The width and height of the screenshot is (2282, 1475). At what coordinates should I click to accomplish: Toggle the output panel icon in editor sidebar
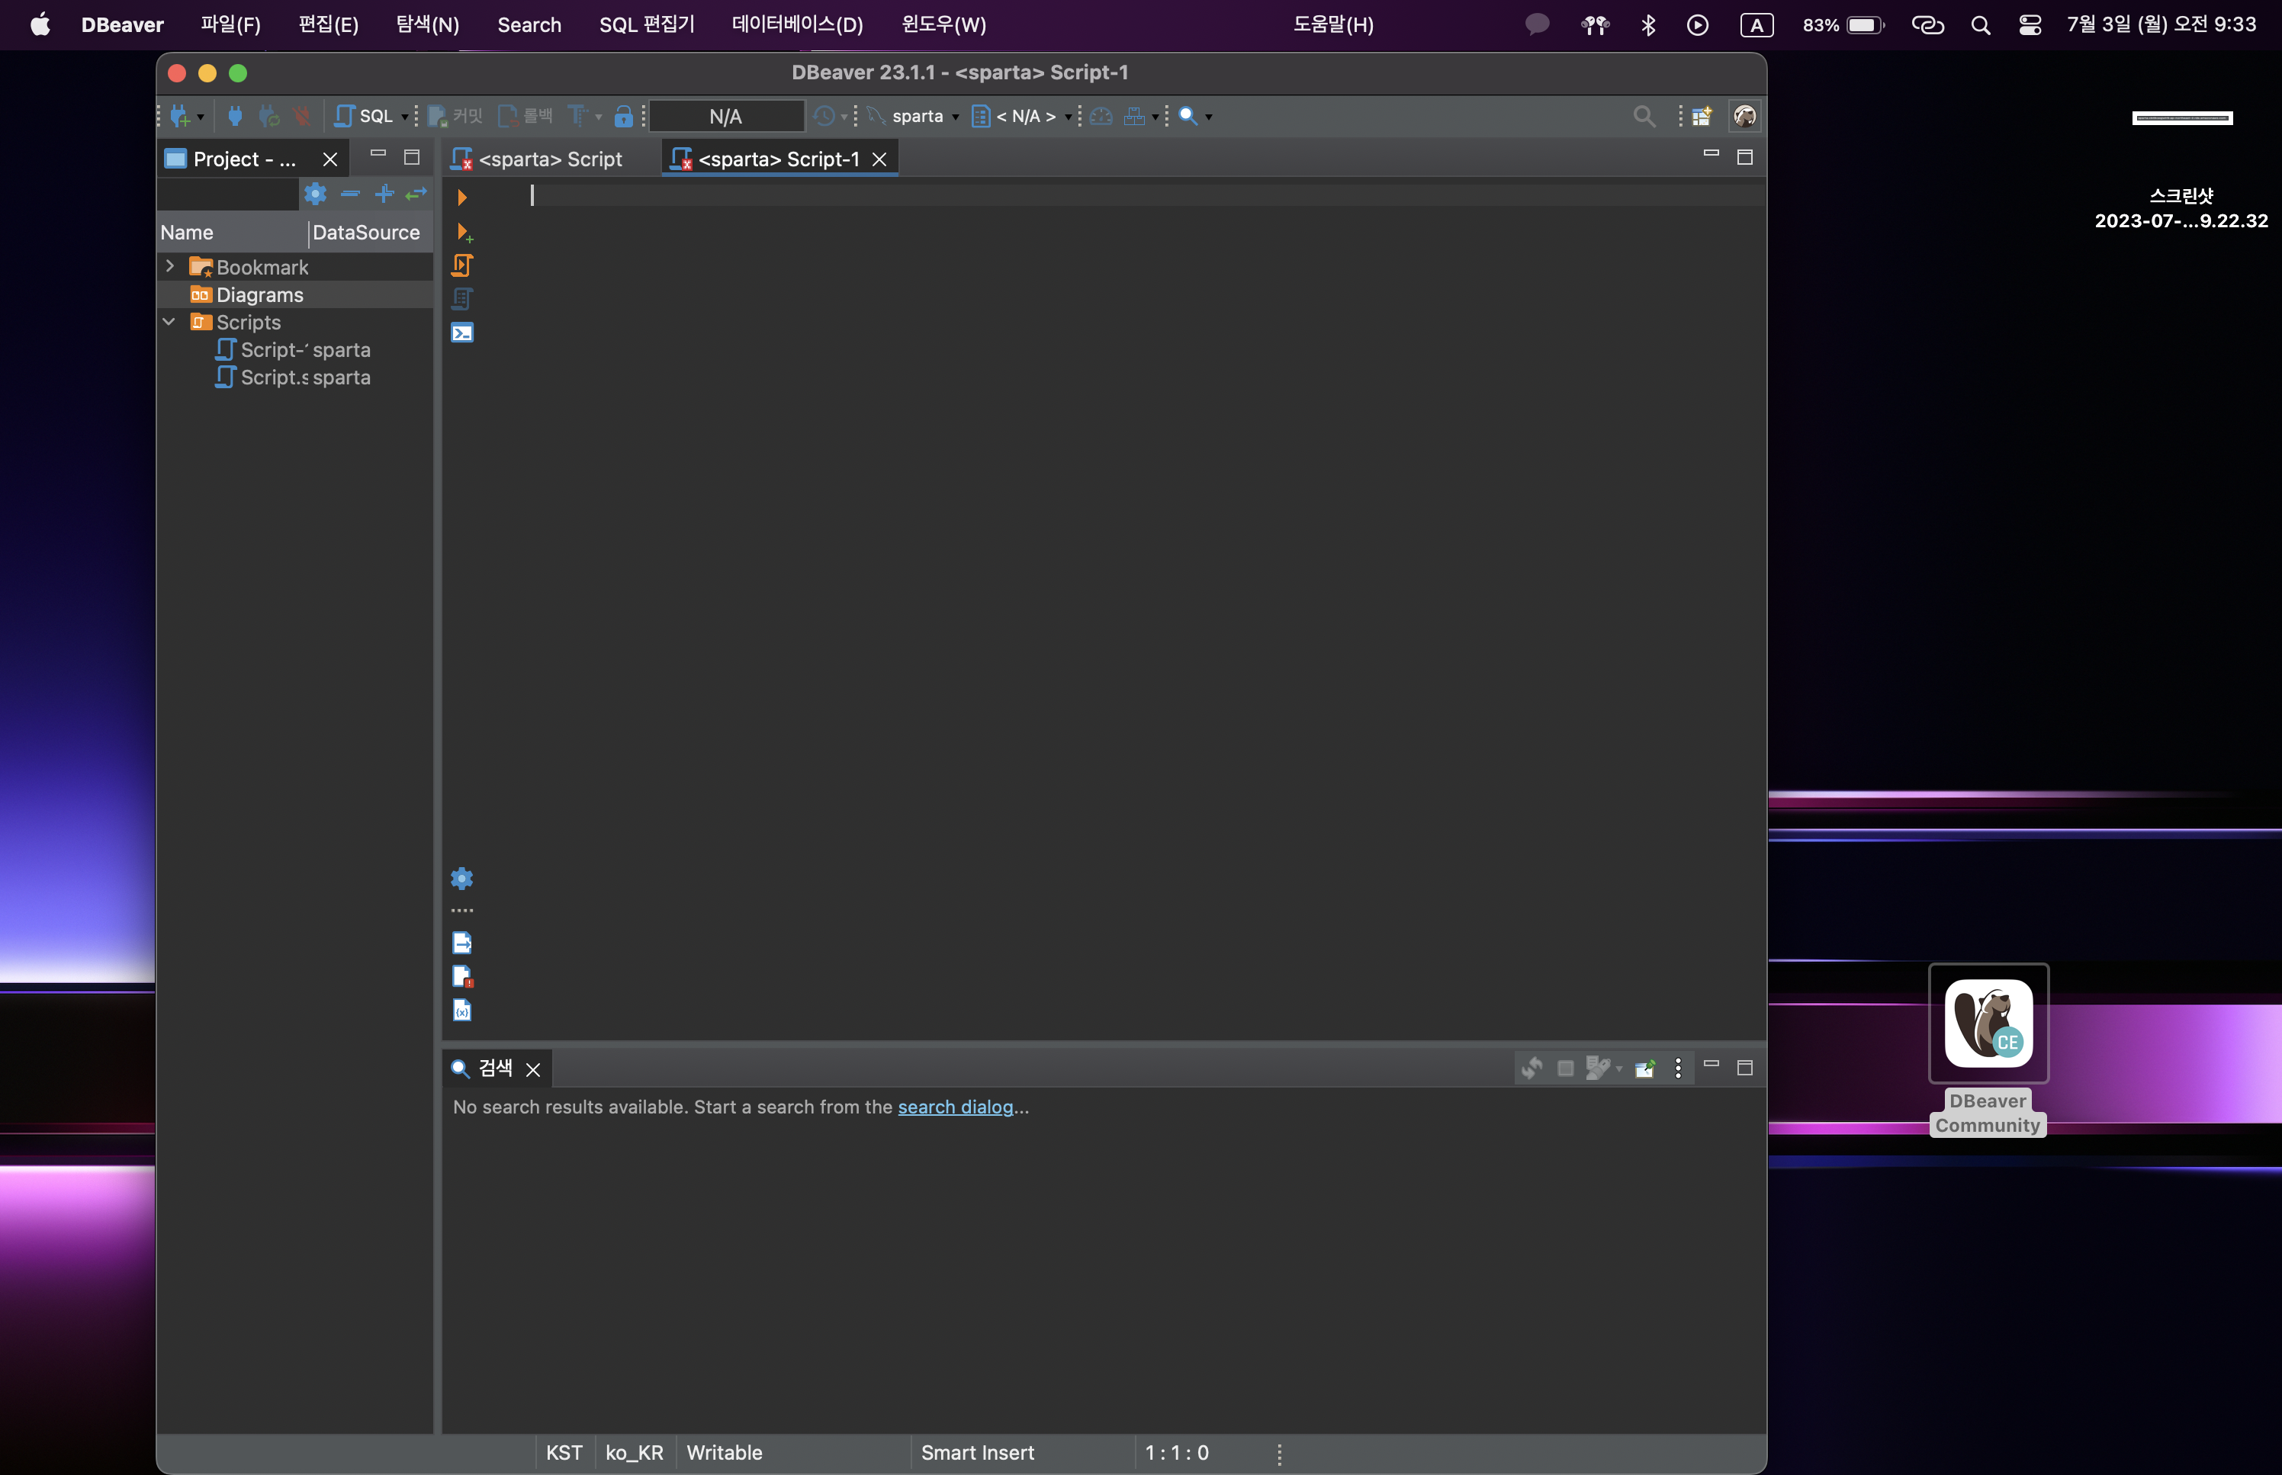(x=462, y=943)
